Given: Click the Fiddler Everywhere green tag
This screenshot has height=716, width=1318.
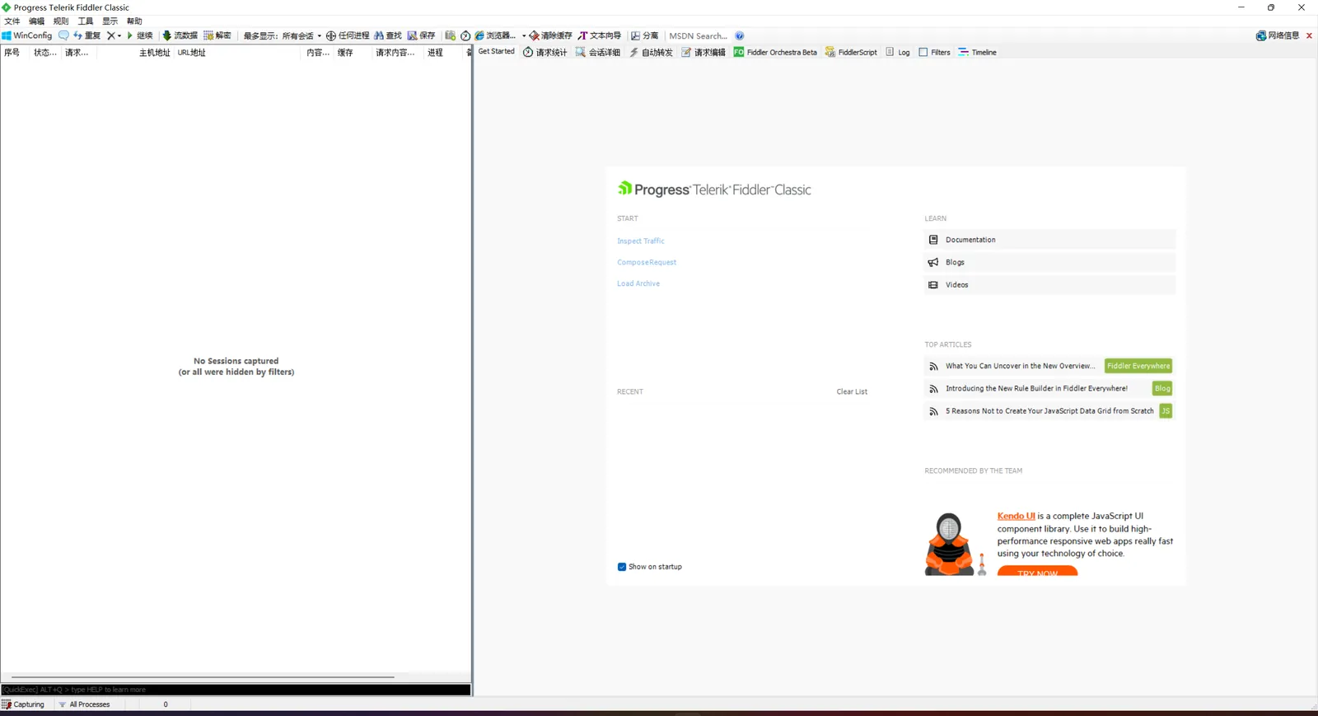Looking at the screenshot, I should click(1138, 366).
